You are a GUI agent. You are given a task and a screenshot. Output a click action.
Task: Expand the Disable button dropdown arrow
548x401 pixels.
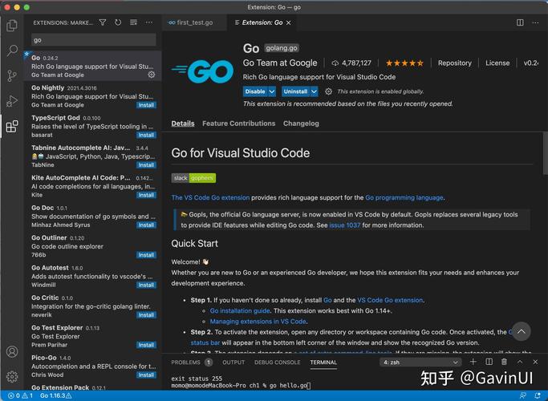click(x=272, y=91)
